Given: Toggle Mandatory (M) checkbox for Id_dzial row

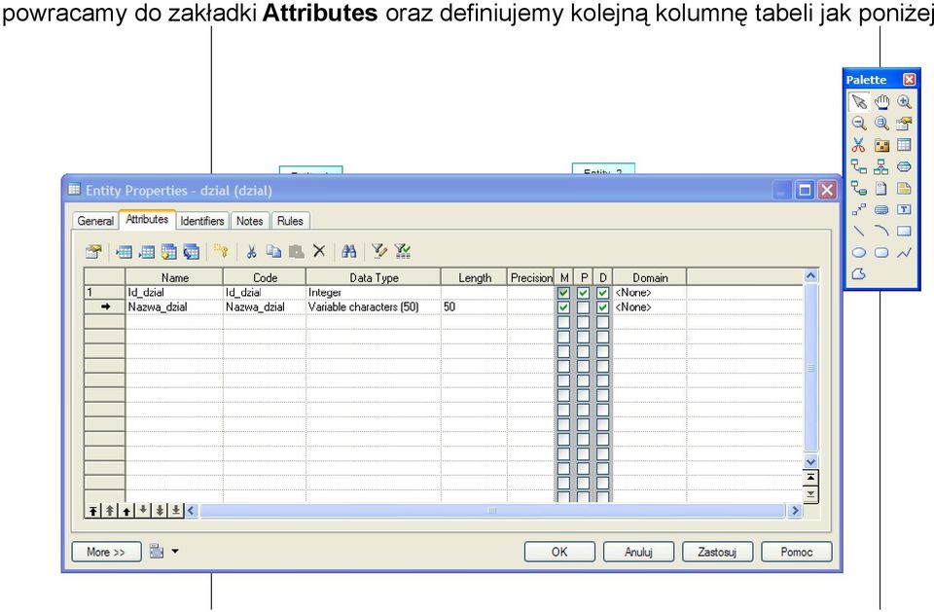Looking at the screenshot, I should tap(563, 293).
